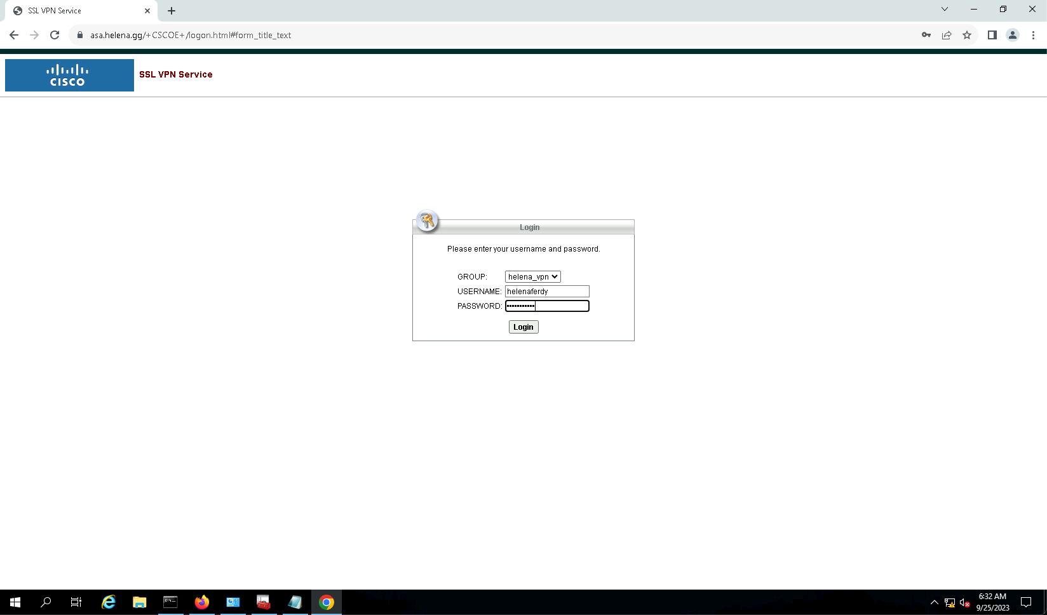Toggle the Chrome side panel
The image size is (1047, 615).
(992, 35)
